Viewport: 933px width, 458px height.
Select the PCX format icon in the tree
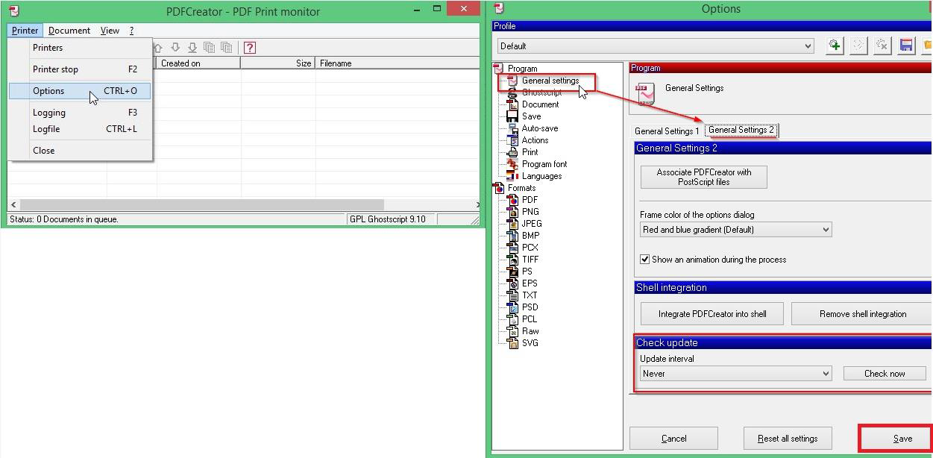512,248
